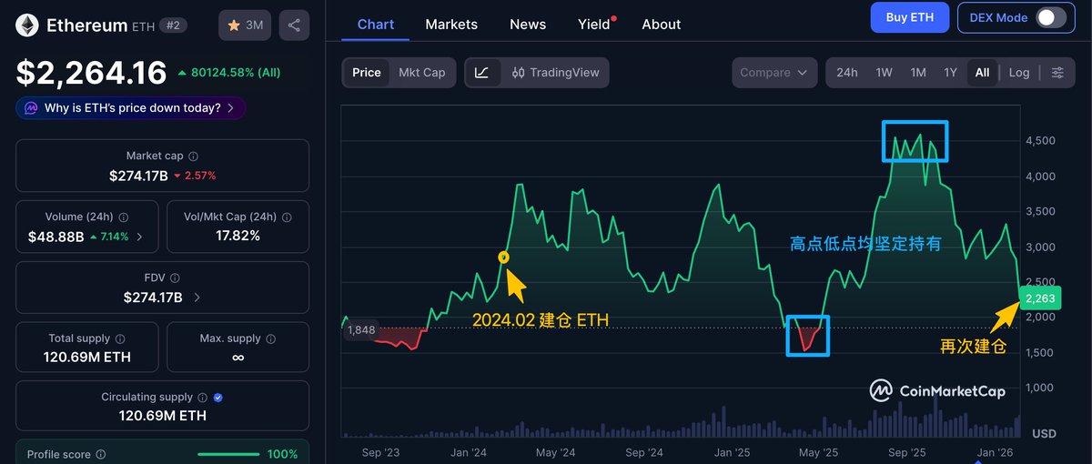Click the FDV info icon
1092x464 pixels.
tap(175, 278)
